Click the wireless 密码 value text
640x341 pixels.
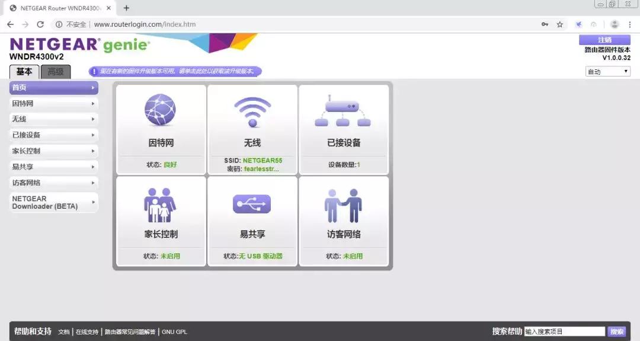click(261, 168)
